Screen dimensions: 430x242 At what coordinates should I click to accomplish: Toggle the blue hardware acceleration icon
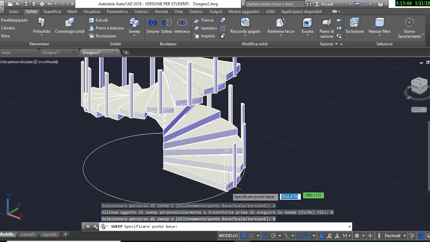click(x=421, y=236)
